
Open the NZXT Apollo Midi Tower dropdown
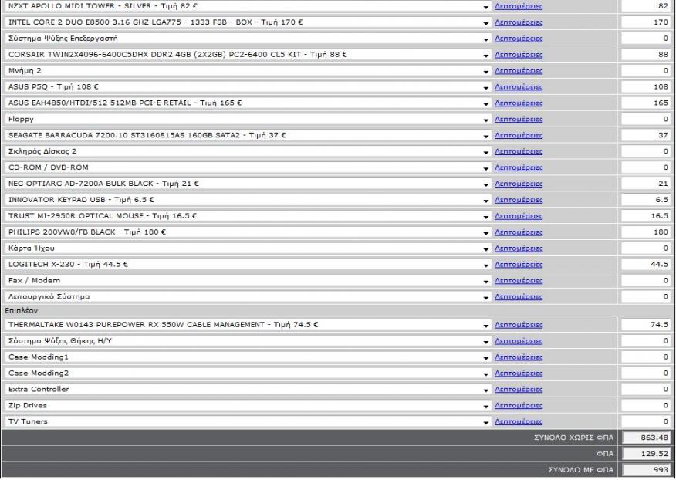pyautogui.click(x=247, y=6)
